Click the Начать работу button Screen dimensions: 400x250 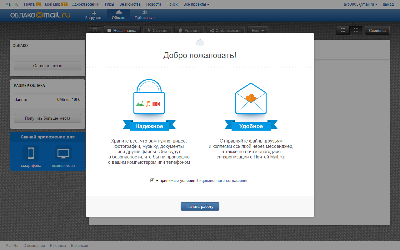tap(200, 207)
